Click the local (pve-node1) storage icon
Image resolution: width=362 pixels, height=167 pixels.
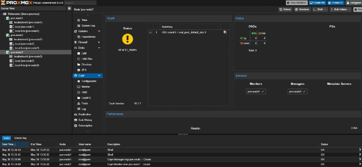click(x=11, y=27)
